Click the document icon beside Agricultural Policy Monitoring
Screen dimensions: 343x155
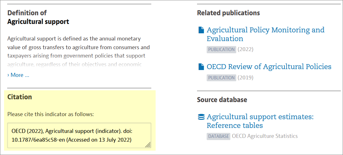click(x=201, y=30)
